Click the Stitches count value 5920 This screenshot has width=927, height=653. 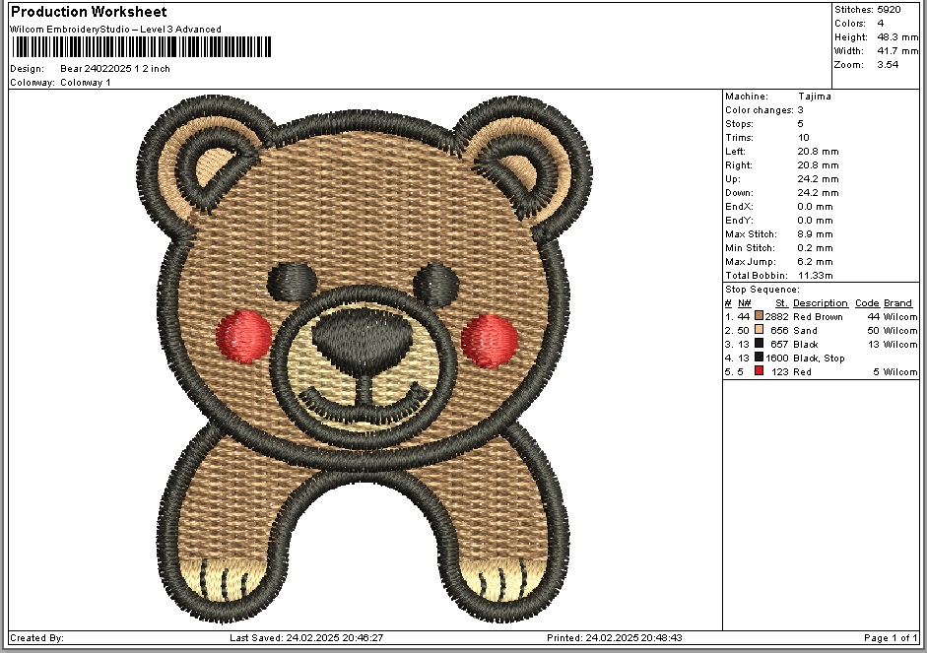(889, 8)
